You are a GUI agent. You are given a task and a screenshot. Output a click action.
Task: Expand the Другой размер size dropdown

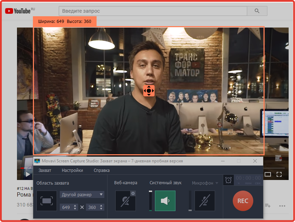pos(82,194)
